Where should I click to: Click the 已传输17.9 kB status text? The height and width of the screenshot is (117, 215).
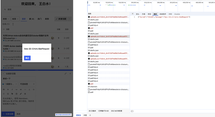coord(103,111)
